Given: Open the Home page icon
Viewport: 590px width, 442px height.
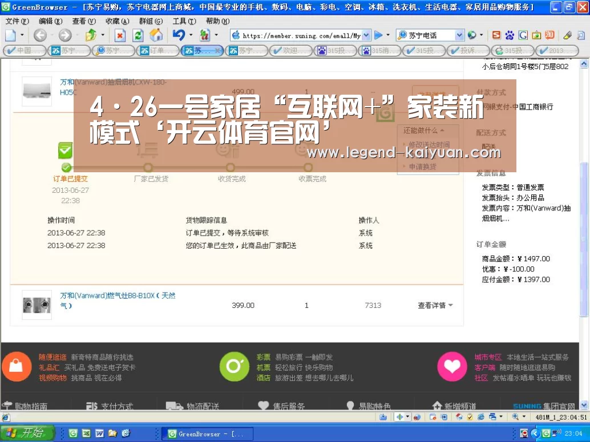Looking at the screenshot, I should coord(156,35).
